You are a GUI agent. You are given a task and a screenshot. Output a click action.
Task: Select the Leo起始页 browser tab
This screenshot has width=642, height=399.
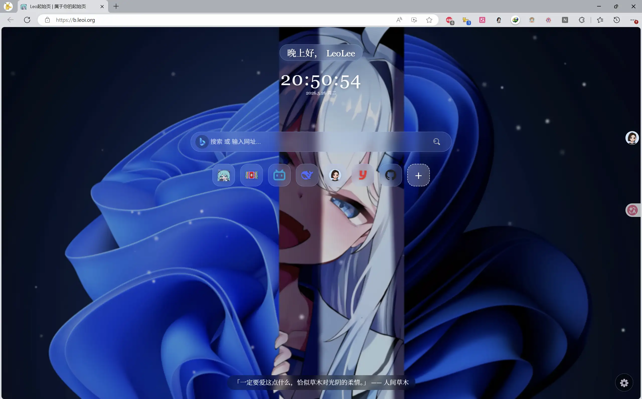pyautogui.click(x=63, y=6)
